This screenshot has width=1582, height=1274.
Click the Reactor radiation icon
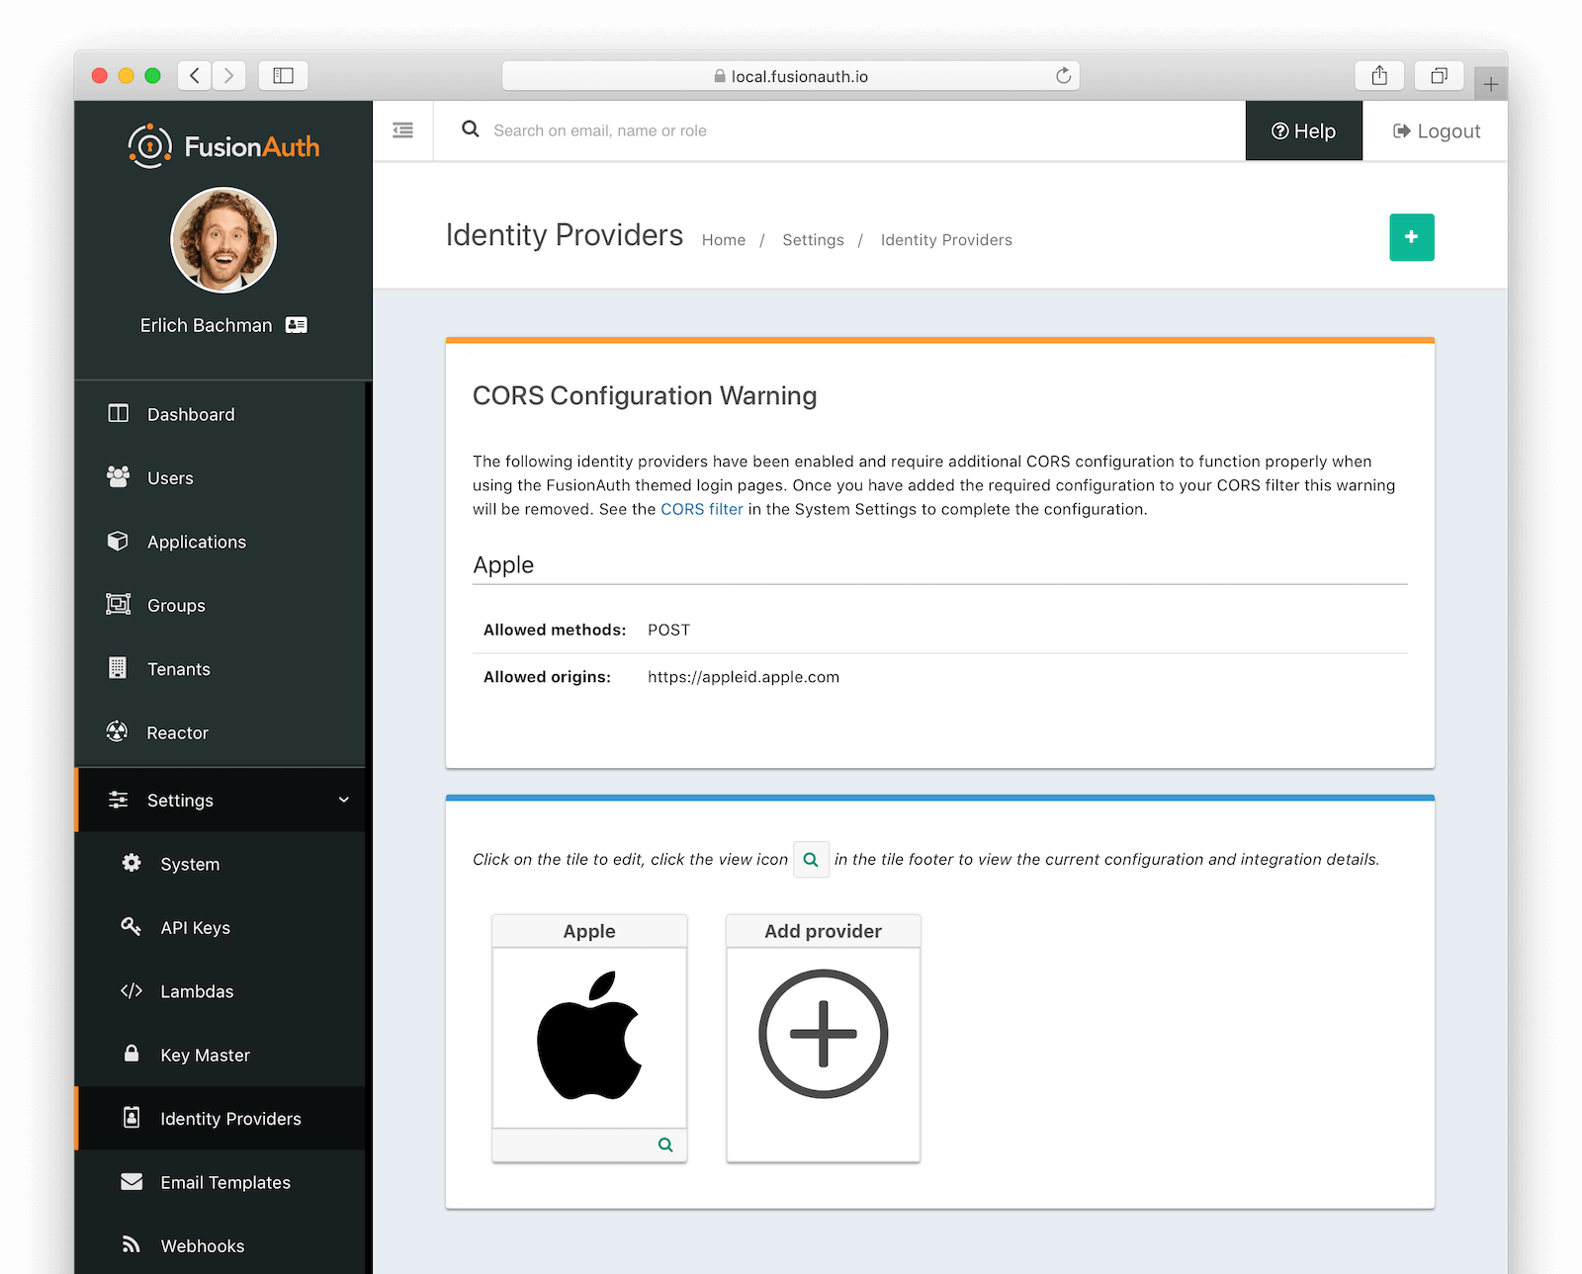118,731
